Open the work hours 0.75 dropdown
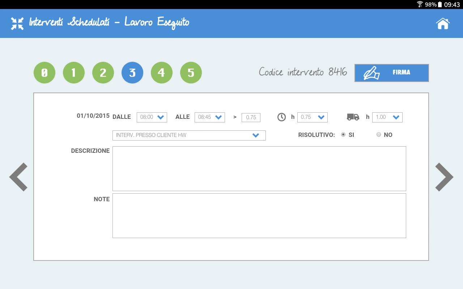Viewport: 463px width, 289px height. coord(313,117)
